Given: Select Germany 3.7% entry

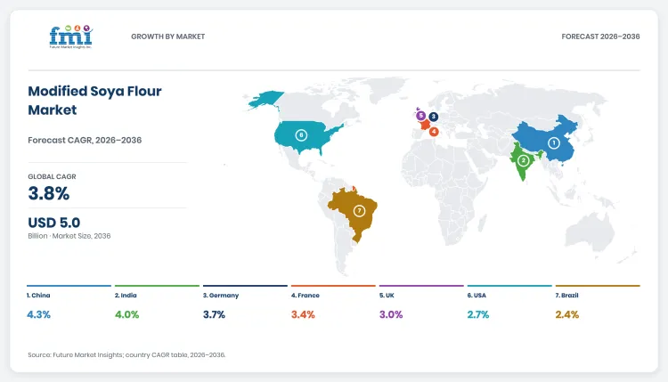Looking at the screenshot, I should tap(214, 314).
